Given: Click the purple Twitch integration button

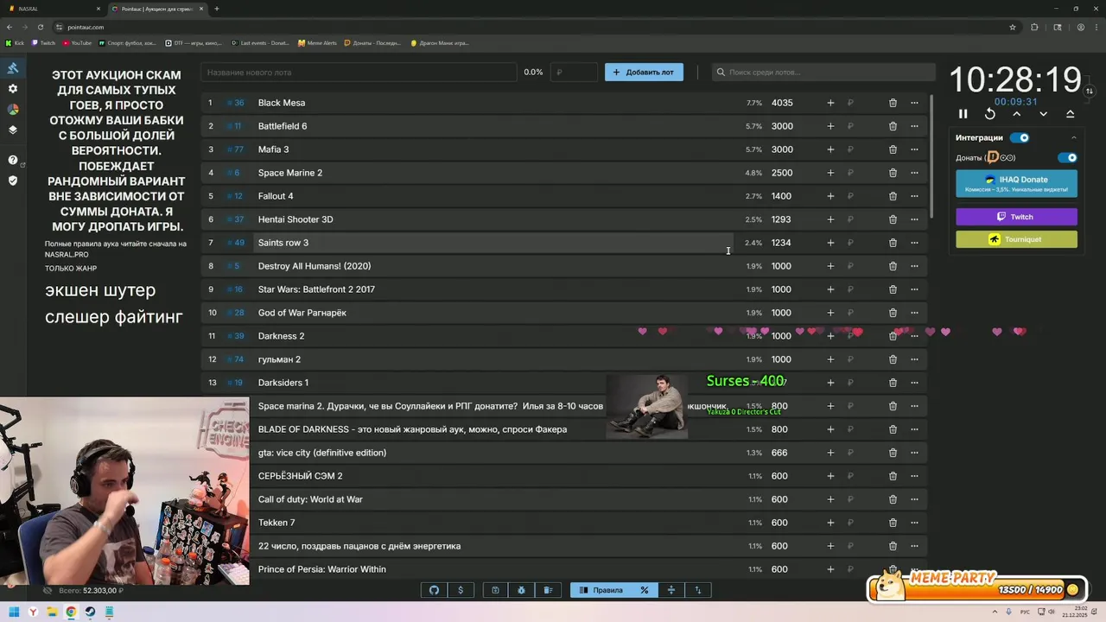Looking at the screenshot, I should click(1016, 217).
